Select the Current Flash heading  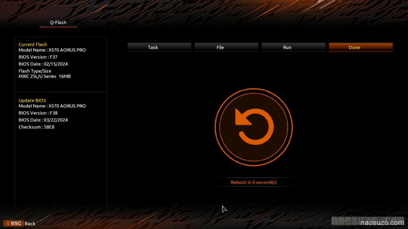point(33,45)
